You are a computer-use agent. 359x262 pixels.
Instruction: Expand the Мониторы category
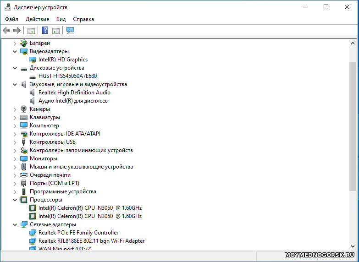click(15, 158)
